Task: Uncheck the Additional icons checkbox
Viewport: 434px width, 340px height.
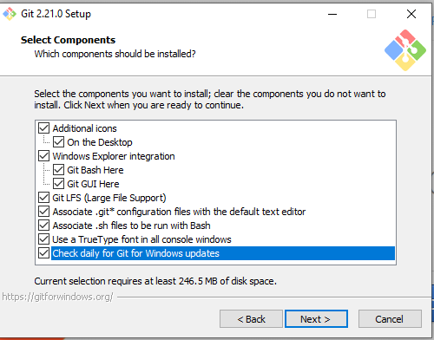Action: click(43, 127)
